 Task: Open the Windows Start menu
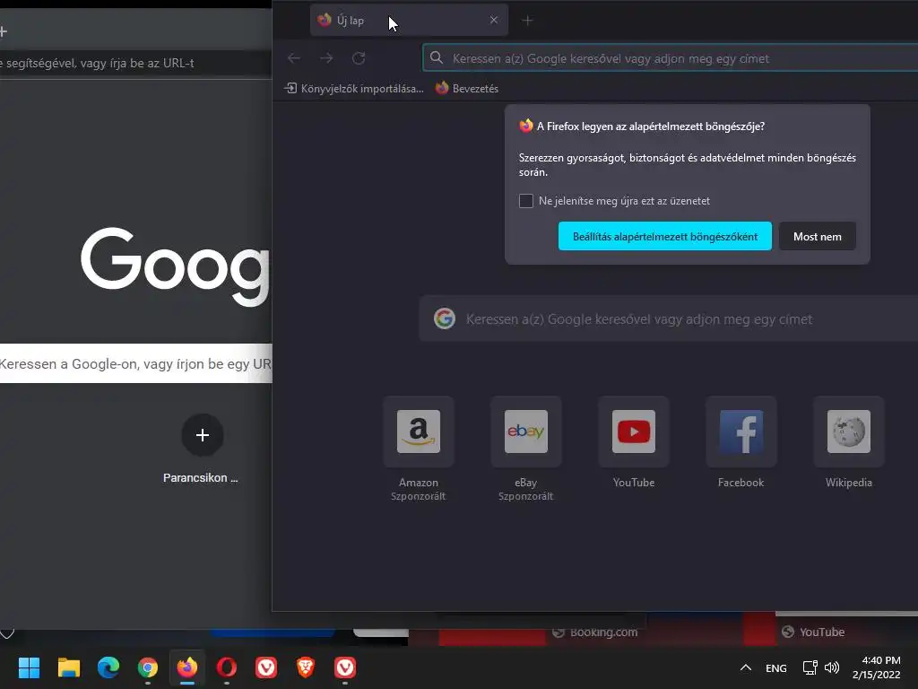[x=29, y=667]
